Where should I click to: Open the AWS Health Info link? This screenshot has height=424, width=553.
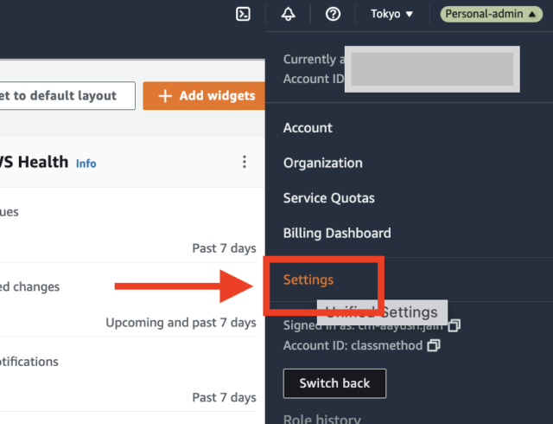pos(86,164)
